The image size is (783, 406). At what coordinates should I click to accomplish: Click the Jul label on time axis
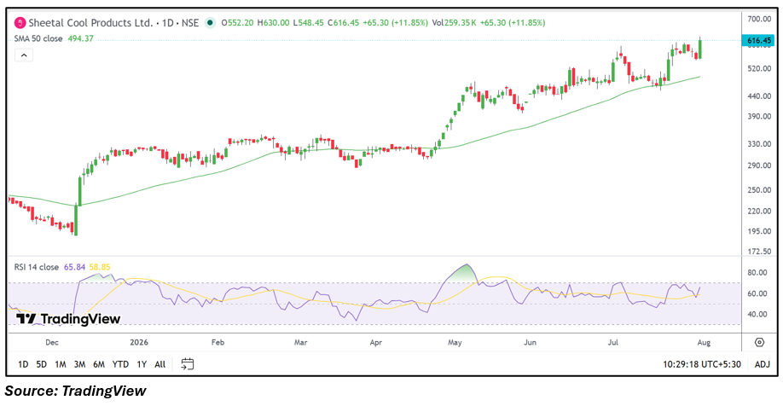[x=612, y=342]
